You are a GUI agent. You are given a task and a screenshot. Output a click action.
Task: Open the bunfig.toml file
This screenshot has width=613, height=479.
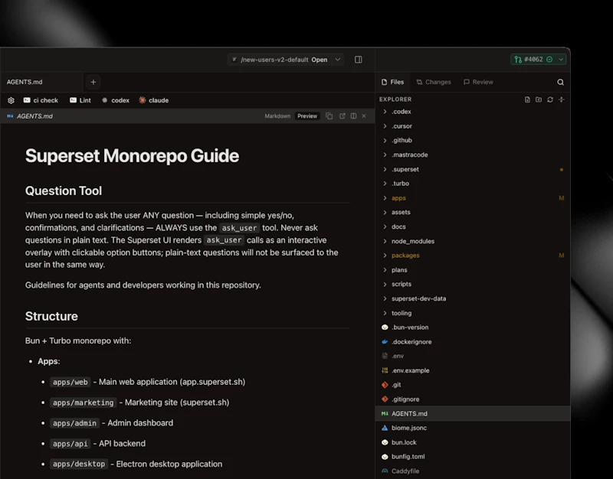(473, 456)
